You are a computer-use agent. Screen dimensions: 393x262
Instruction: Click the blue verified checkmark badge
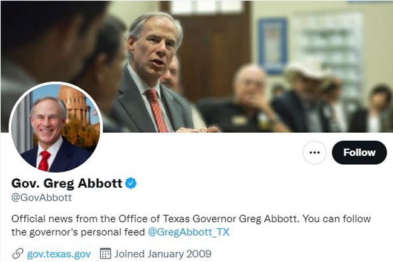[x=131, y=183]
